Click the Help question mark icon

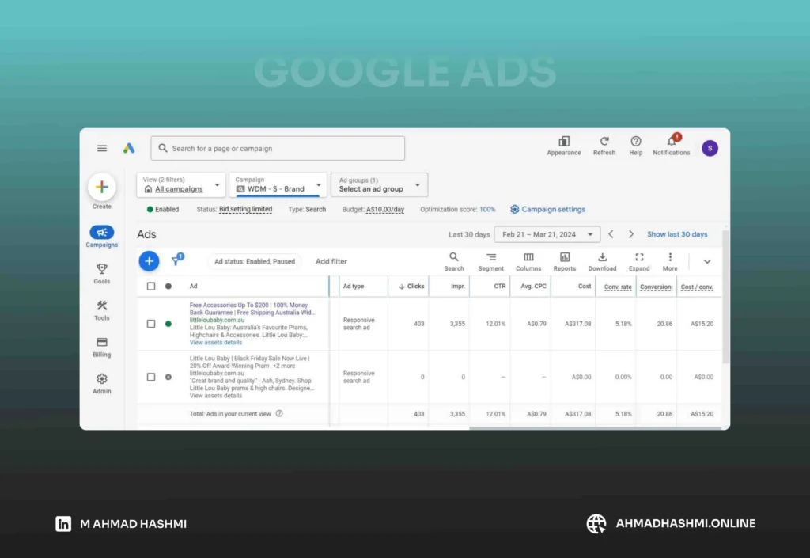coord(636,142)
